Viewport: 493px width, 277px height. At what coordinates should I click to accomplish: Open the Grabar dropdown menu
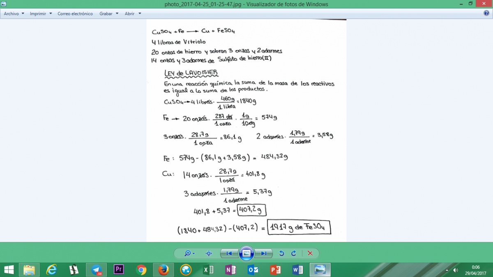pyautogui.click(x=109, y=14)
